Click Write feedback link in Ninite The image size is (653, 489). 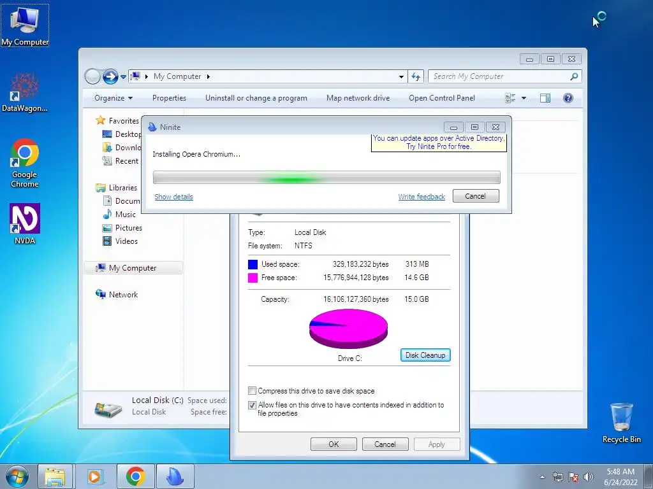(x=422, y=197)
